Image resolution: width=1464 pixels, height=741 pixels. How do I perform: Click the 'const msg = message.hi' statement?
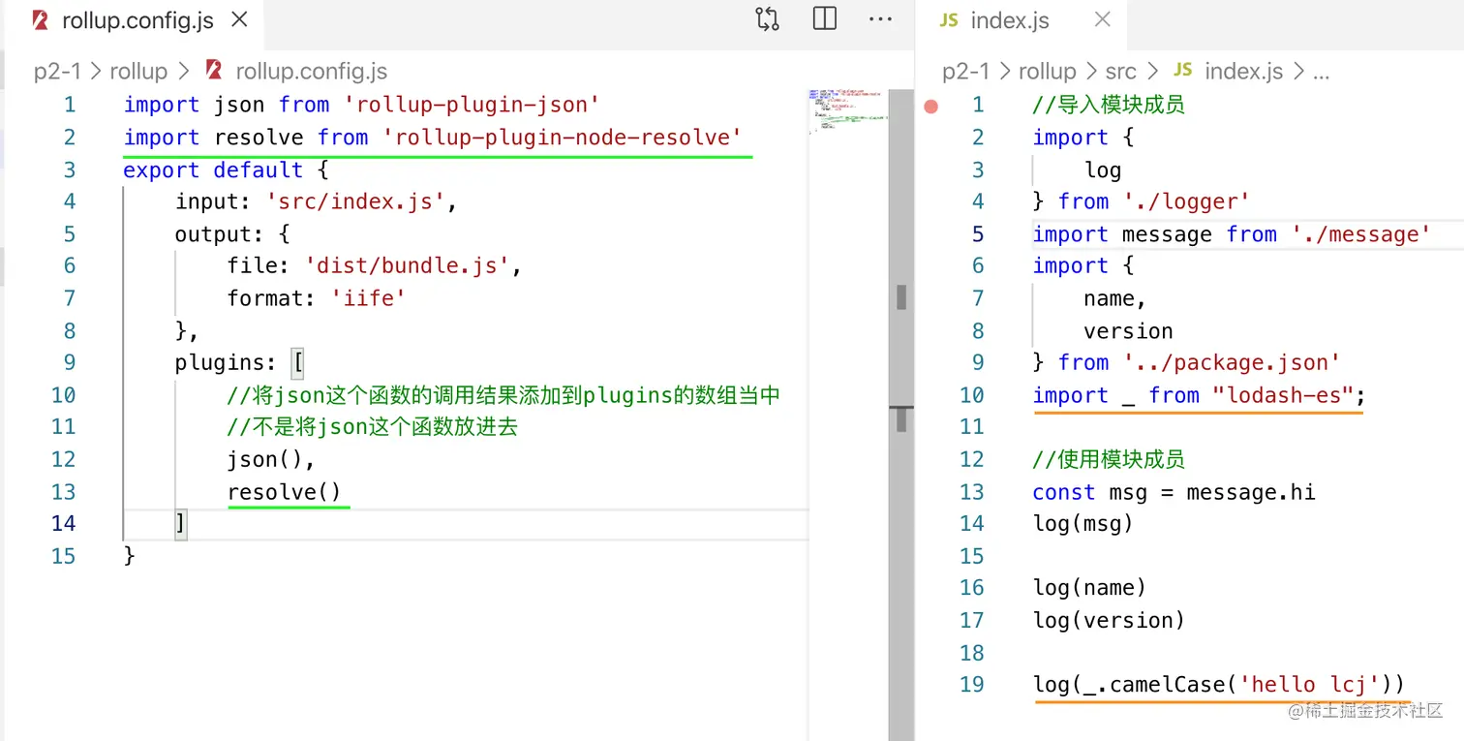[1174, 492]
